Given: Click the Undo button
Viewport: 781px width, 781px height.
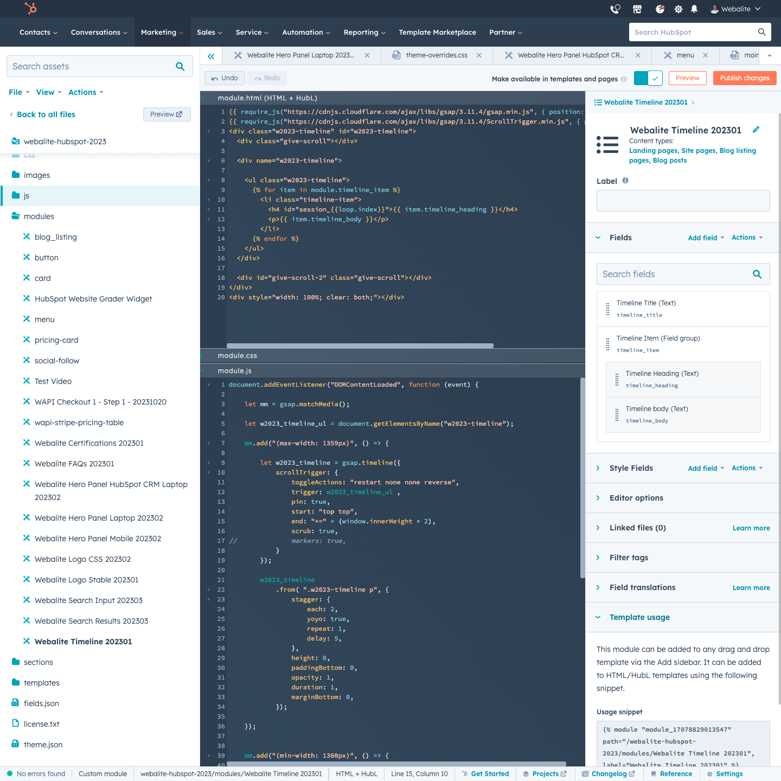Looking at the screenshot, I should coord(225,78).
